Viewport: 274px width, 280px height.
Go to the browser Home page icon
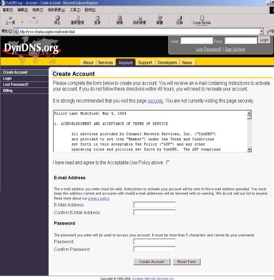(x=98, y=20)
